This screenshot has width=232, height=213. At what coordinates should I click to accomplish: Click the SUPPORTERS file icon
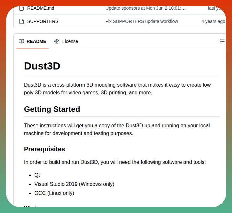22,21
